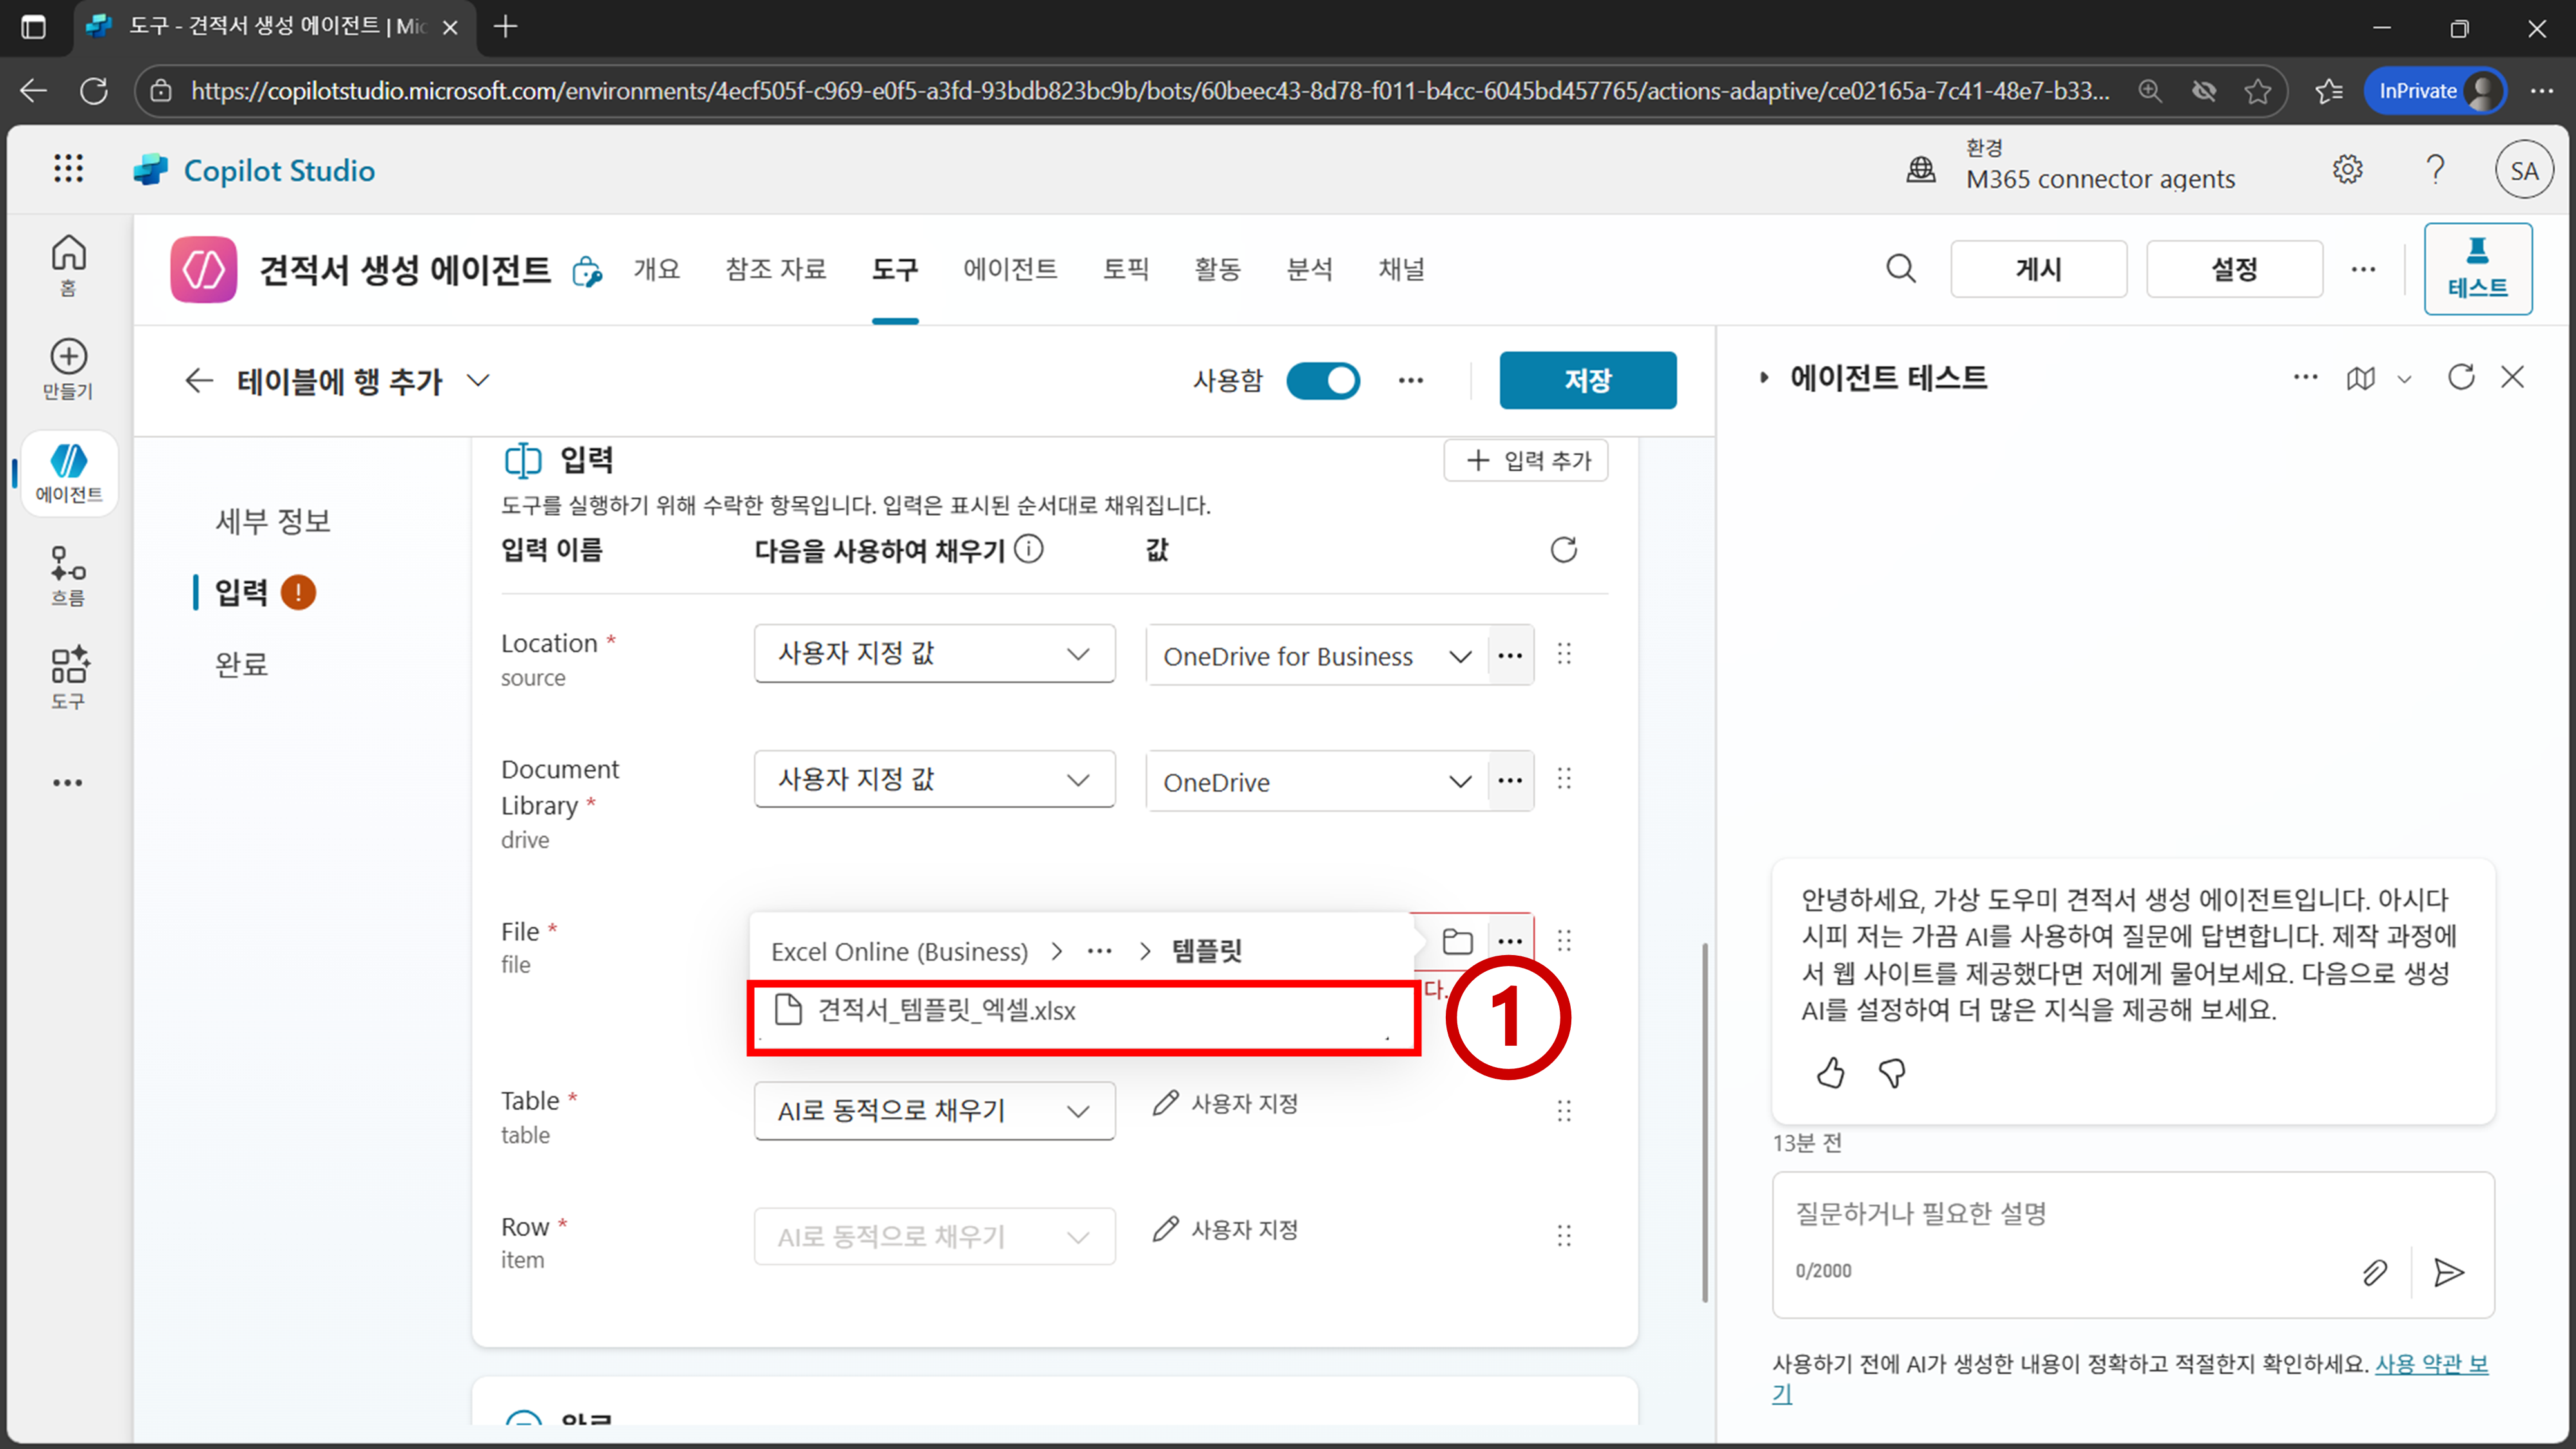Click the Create (만들기) plus icon
Viewport: 2576px width, 1449px height.
tap(68, 367)
